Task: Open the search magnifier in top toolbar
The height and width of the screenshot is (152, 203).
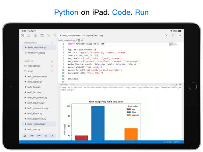Action: [55, 35]
